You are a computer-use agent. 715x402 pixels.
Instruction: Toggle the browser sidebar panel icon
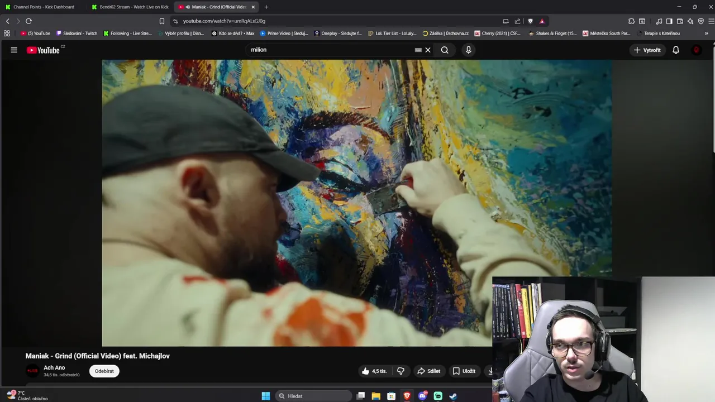click(669, 21)
